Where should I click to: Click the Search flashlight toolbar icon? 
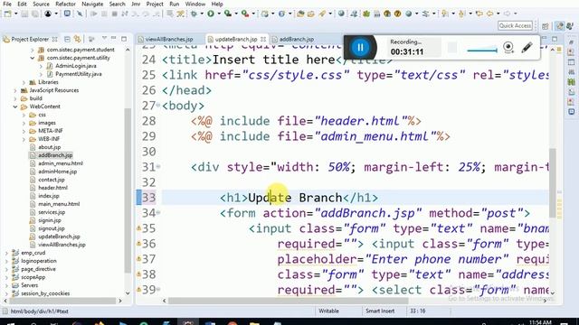coord(322,14)
